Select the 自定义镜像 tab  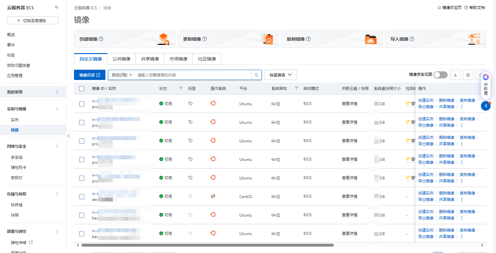tap(91, 59)
